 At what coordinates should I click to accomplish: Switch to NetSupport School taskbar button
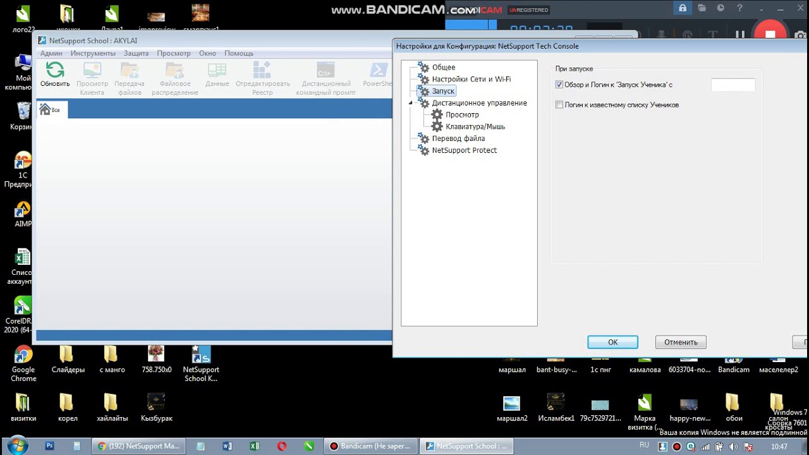tap(466, 446)
